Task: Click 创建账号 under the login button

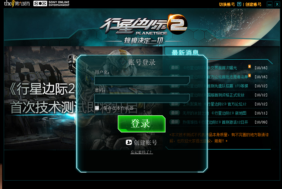Action: (145, 142)
